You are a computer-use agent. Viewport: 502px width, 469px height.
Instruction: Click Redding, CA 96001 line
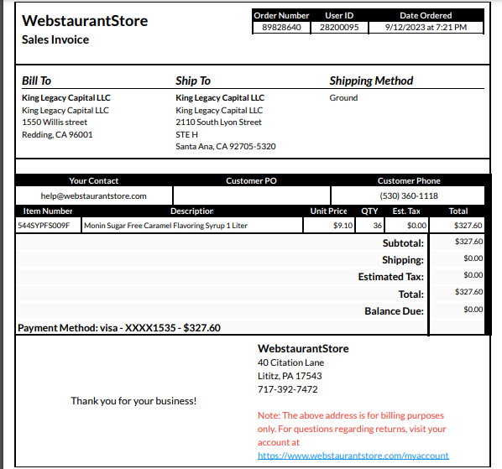(x=57, y=135)
